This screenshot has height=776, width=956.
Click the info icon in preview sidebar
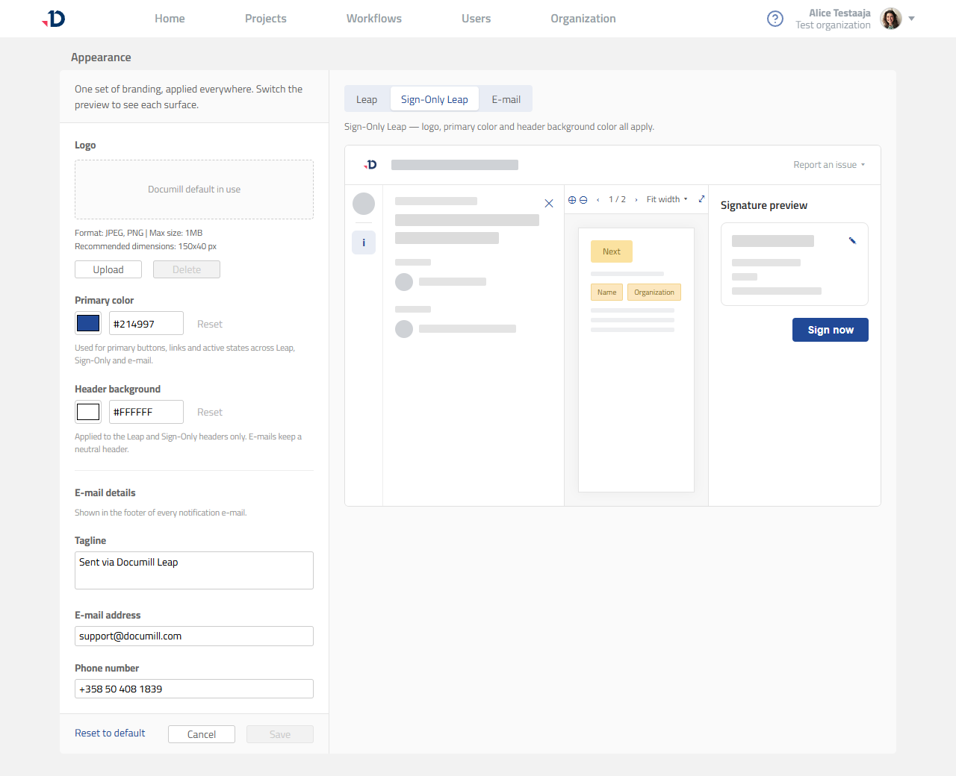[364, 242]
